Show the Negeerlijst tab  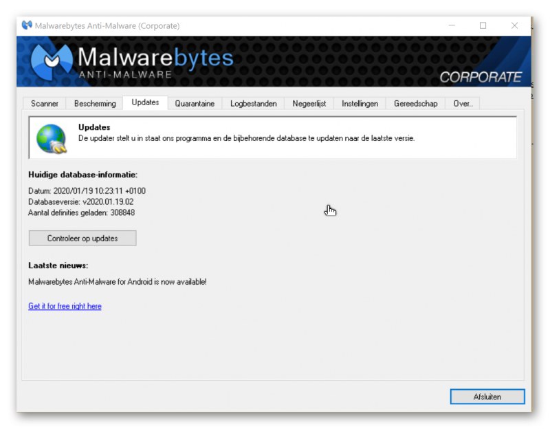click(309, 104)
